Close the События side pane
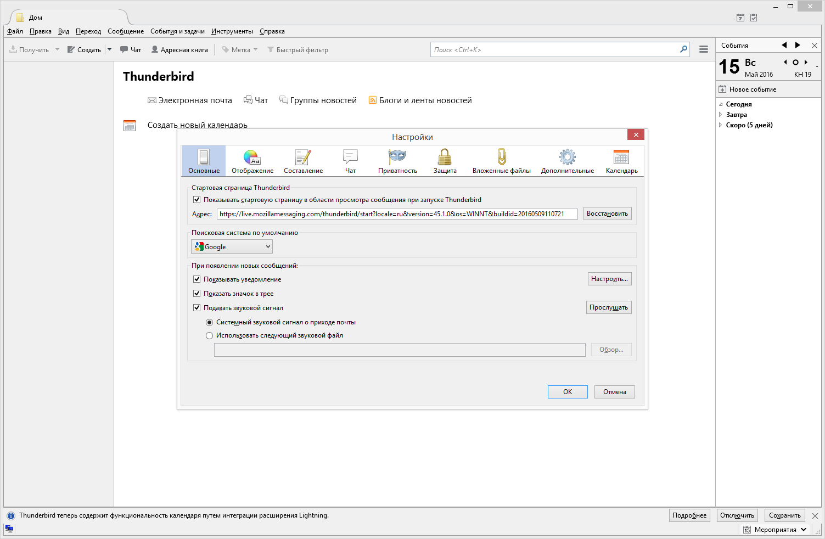The width and height of the screenshot is (825, 539). 815,46
